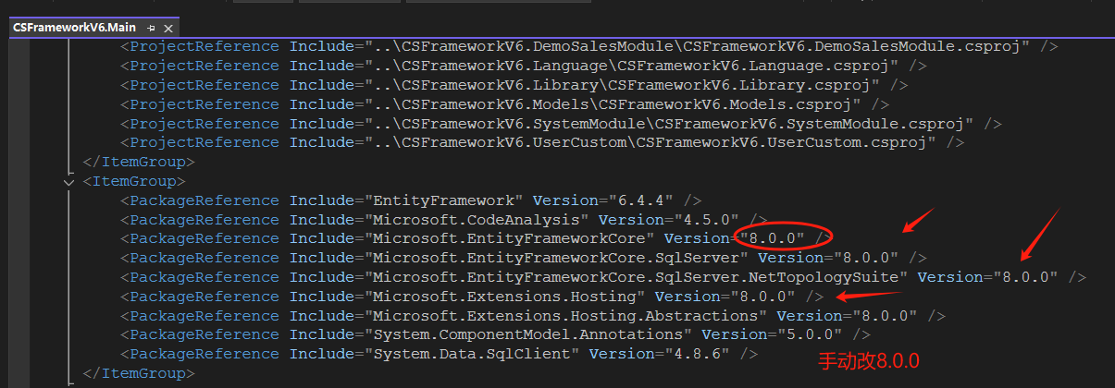
Task: Click PackageReference tag on the EntityFramework line
Action: (x=204, y=200)
